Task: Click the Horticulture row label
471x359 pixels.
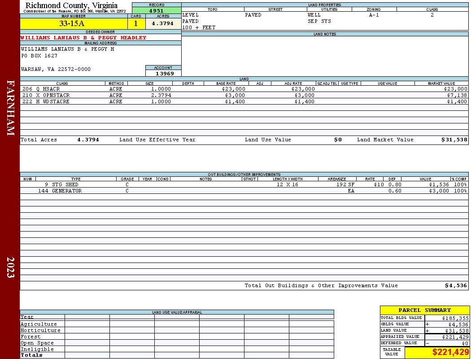Action: [x=40, y=330]
